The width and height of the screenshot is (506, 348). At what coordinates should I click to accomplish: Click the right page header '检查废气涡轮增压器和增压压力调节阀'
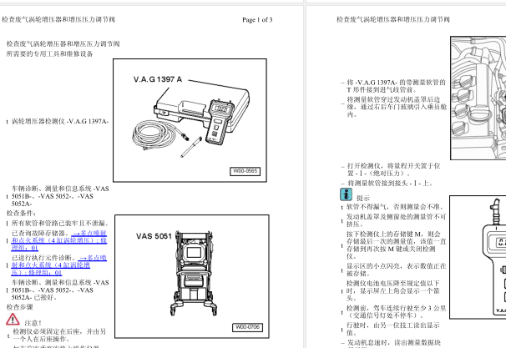click(x=393, y=20)
